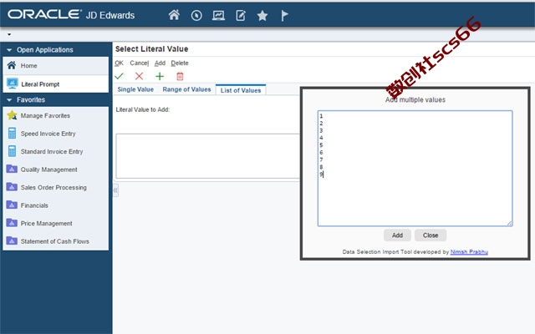Click the Manage Favorites star icon
Screen dimensions: 535x334
[12, 115]
